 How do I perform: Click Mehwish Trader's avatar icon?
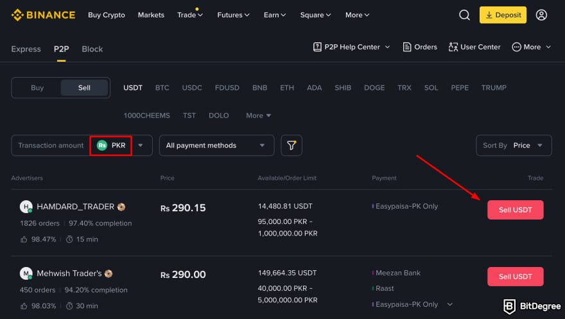point(26,273)
